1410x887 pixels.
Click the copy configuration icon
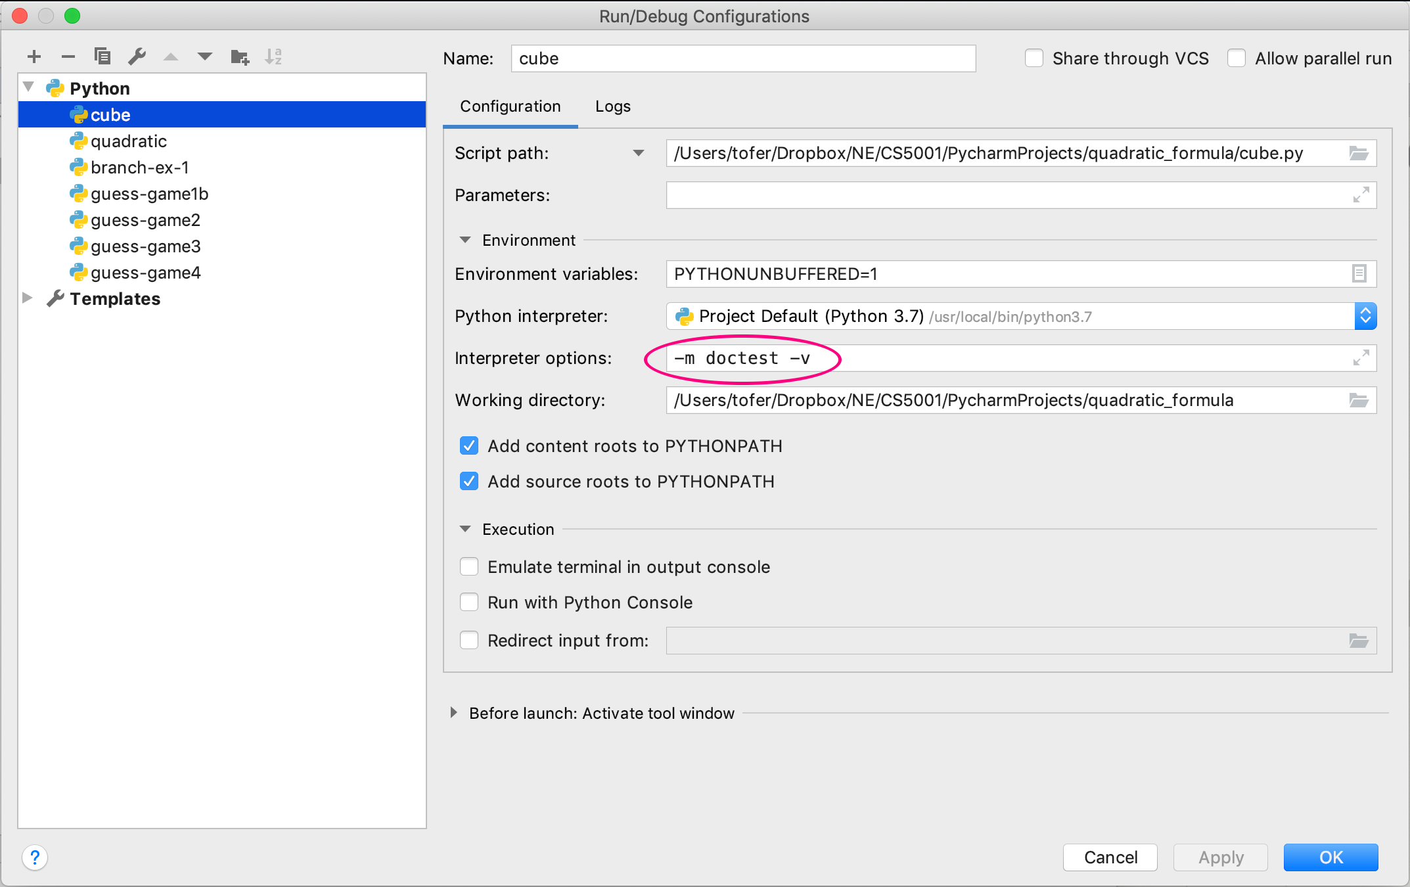(x=102, y=57)
